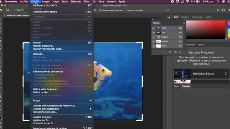Open the crop settings gear icon

click(x=95, y=10)
